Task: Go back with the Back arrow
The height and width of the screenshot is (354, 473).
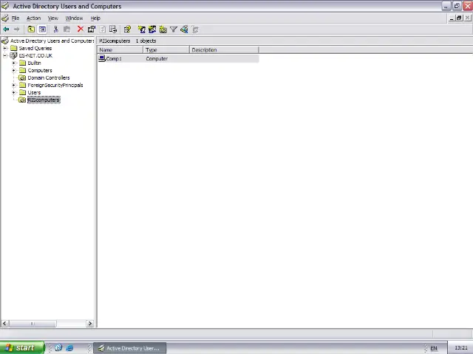Action: coord(6,29)
